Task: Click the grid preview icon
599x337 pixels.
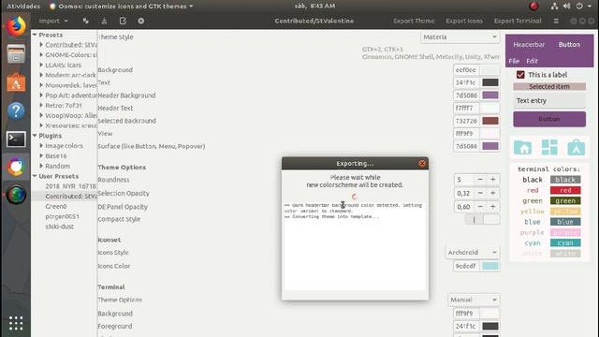Action: point(549,147)
